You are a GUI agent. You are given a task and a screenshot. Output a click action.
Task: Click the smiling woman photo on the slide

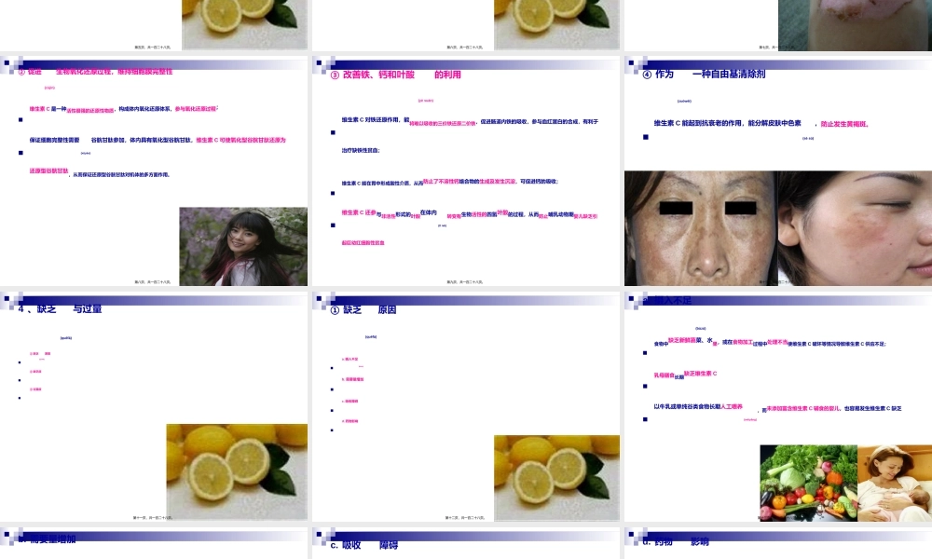(x=243, y=246)
